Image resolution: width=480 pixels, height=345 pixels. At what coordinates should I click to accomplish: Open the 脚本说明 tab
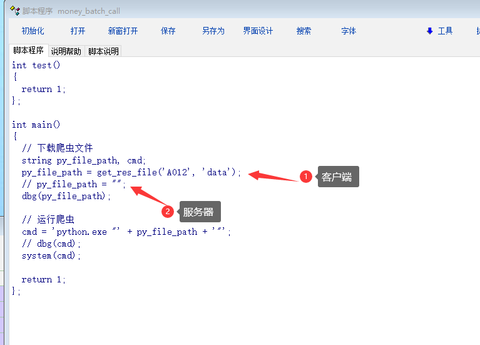coord(103,51)
